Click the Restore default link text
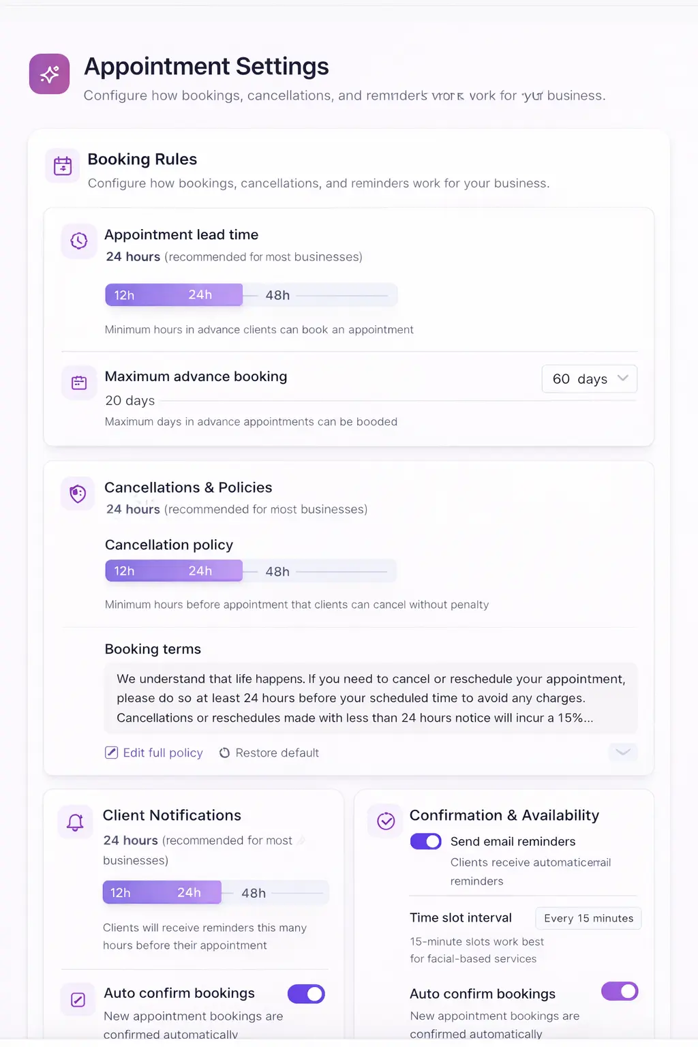 pyautogui.click(x=277, y=753)
